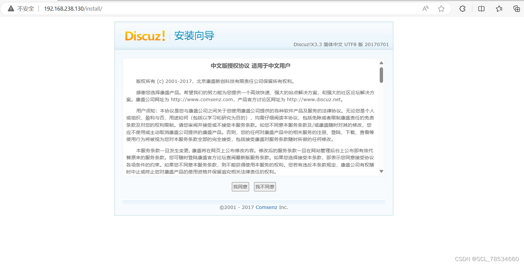Click the 我同意 button
Viewport: 524px width, 265px height.
tap(240, 187)
